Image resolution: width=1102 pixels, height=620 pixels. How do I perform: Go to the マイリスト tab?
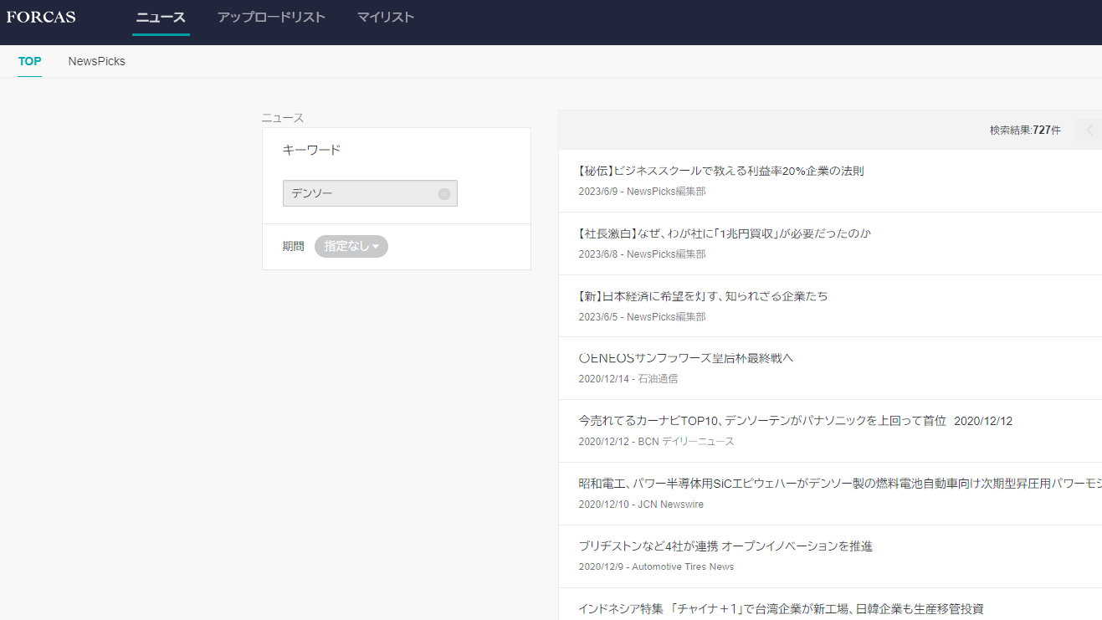point(386,16)
